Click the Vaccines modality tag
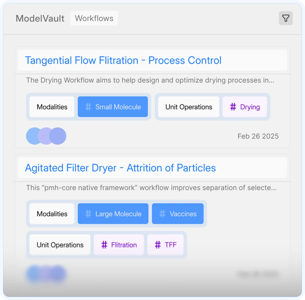305x300 pixels. tap(178, 214)
